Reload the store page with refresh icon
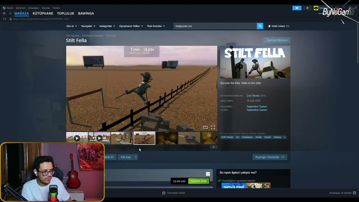The height and width of the screenshot is (202, 359). (x=4, y=19)
